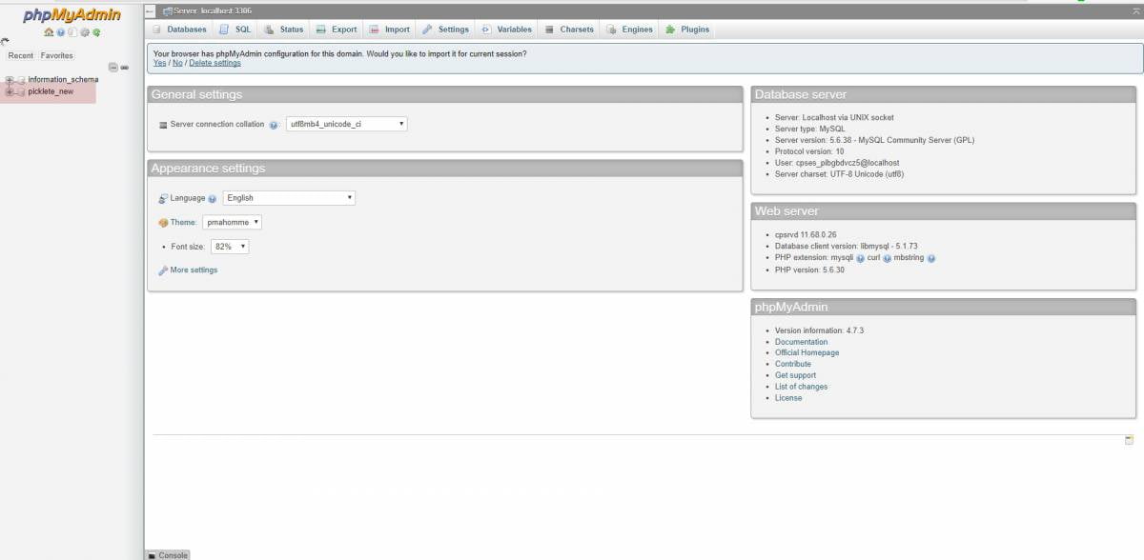Click the Theme palette icon

tap(163, 223)
